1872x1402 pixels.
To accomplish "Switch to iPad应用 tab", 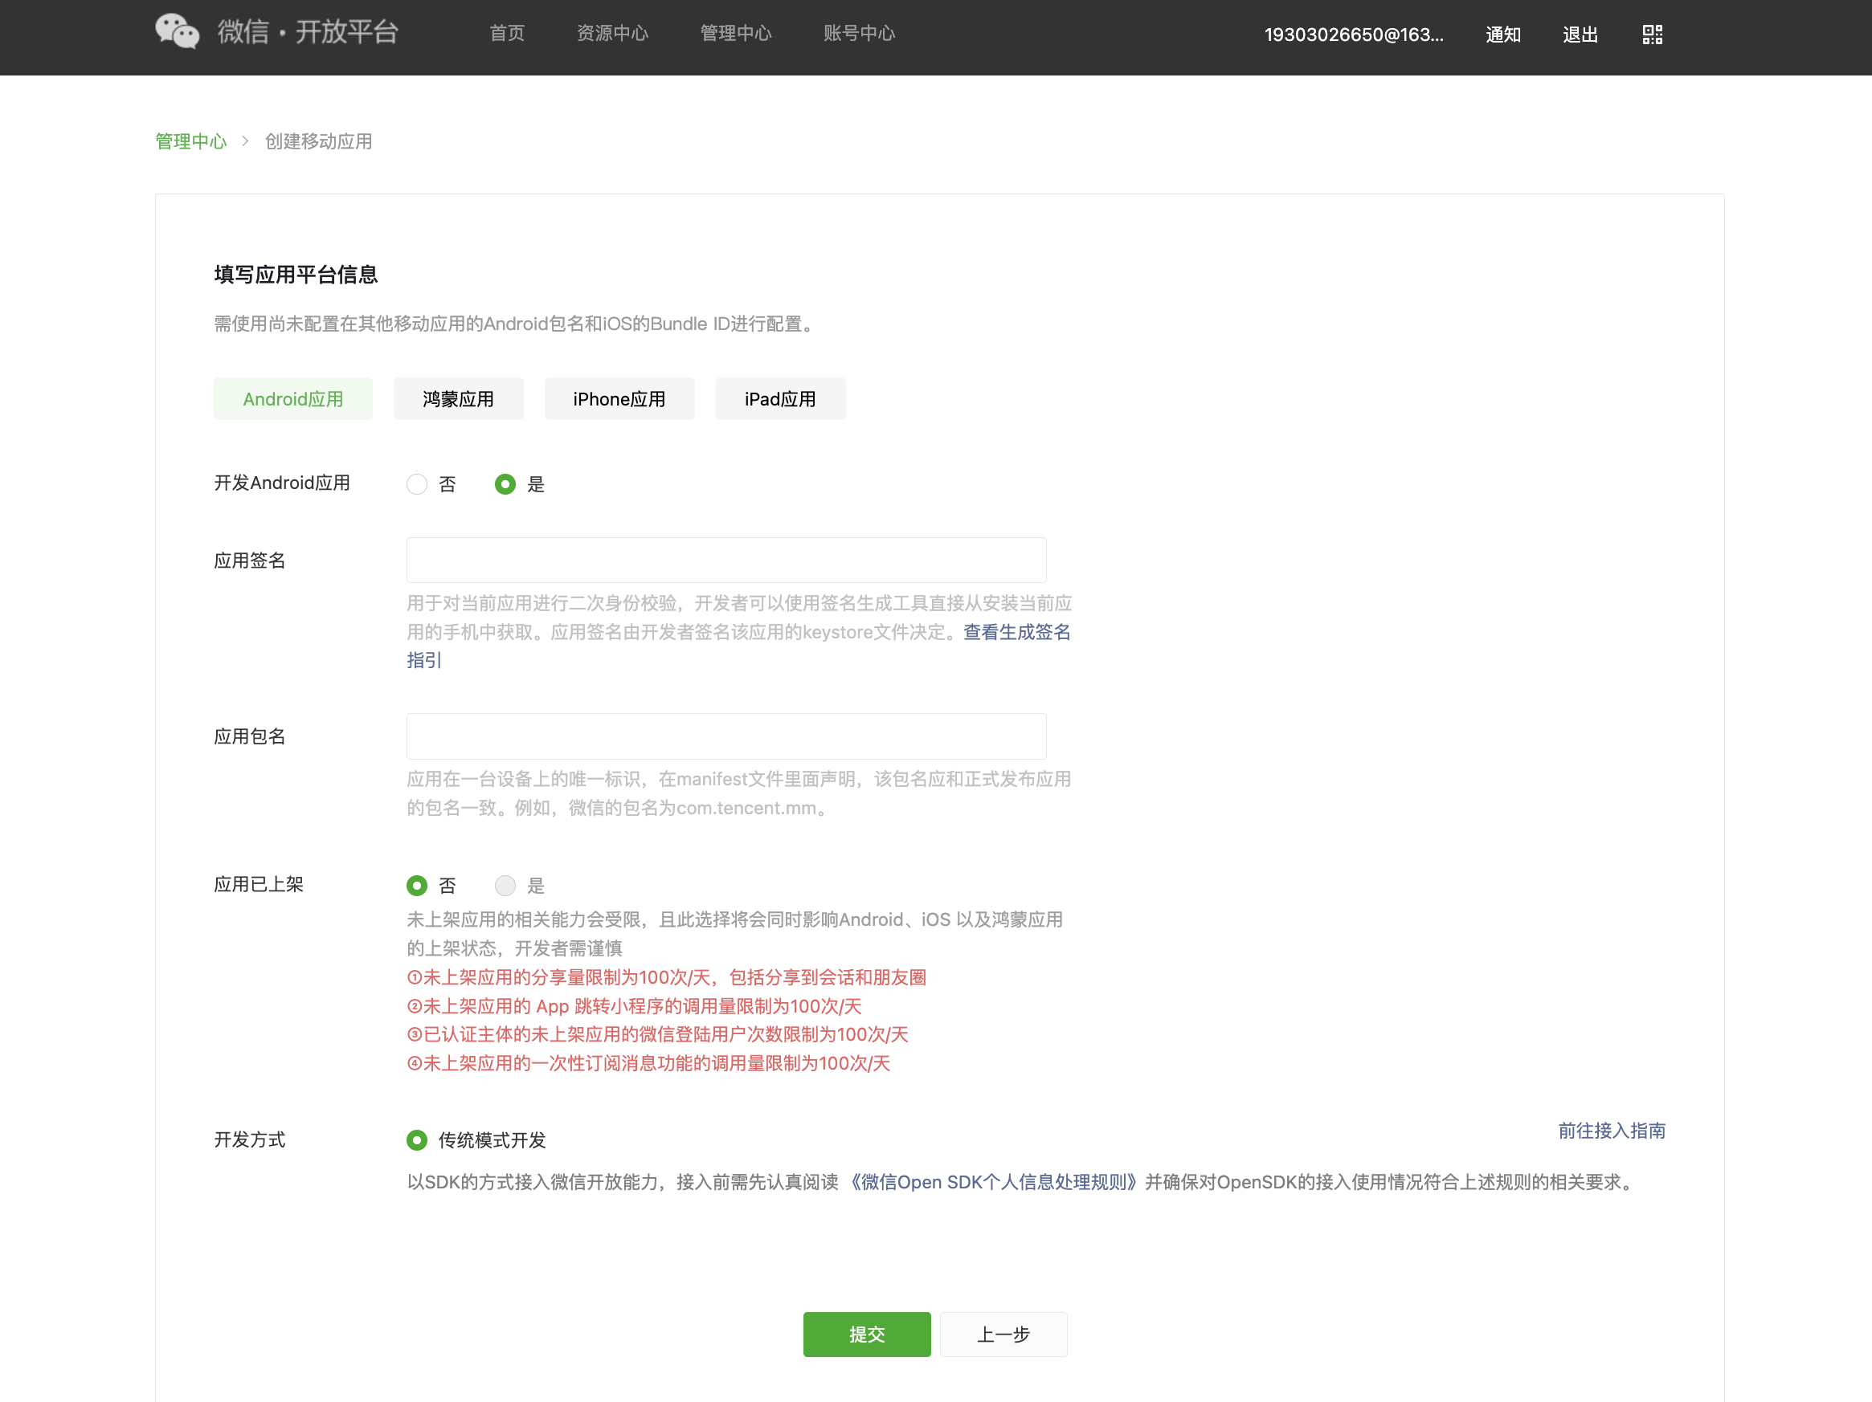I will click(x=780, y=399).
